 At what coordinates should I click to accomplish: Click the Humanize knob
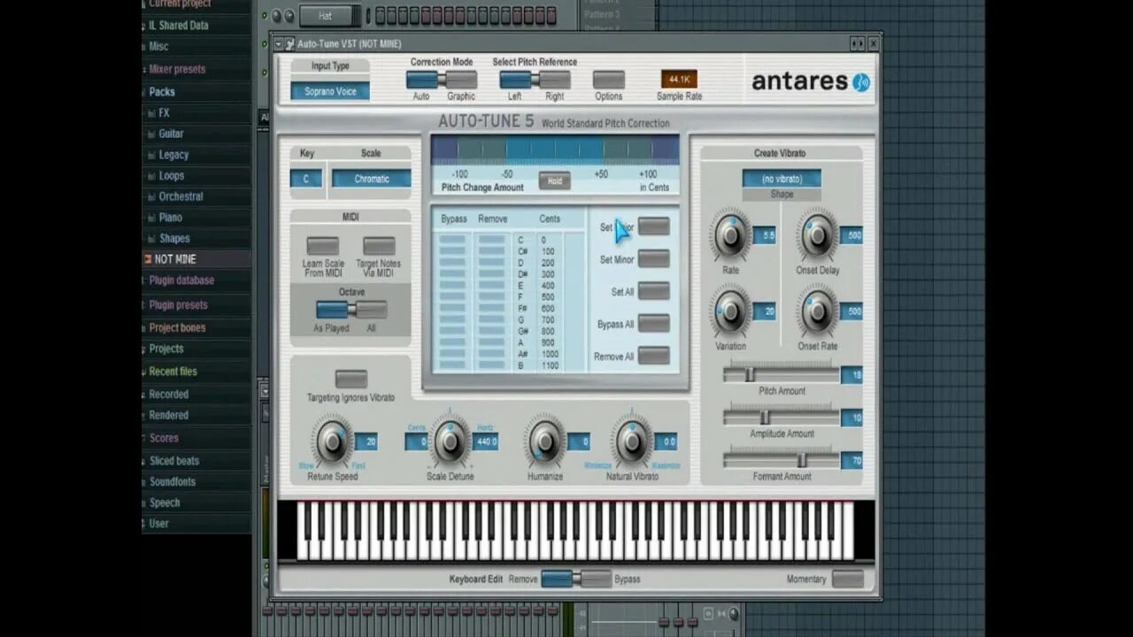545,441
